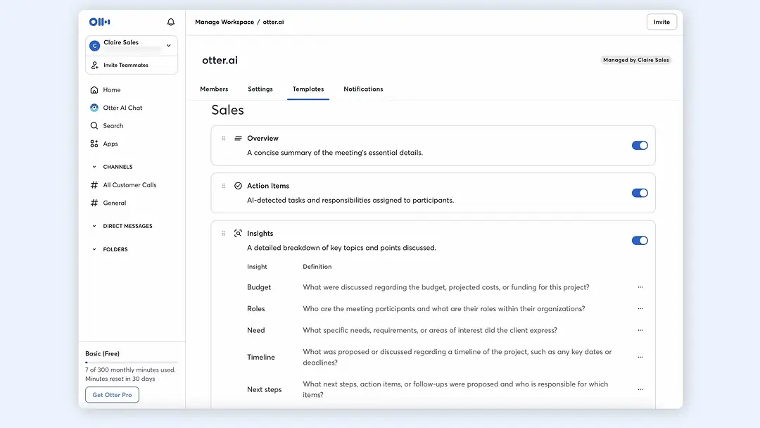Open the more options for Roles insight
The image size is (760, 428).
640,309
